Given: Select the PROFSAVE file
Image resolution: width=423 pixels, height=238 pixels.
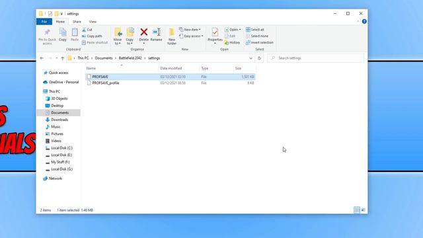Looking at the screenshot, I should coord(171,77).
